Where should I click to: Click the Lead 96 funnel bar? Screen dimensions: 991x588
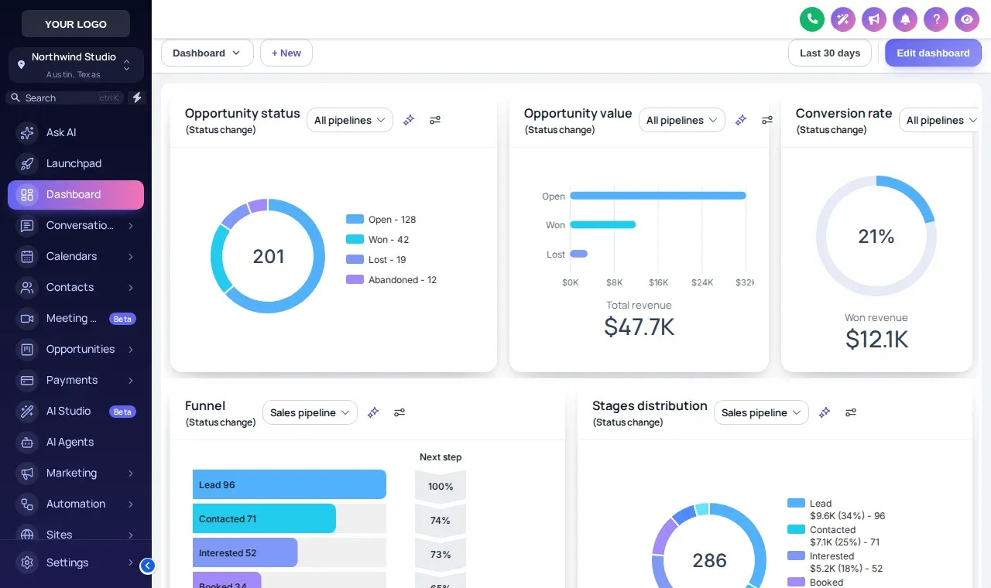pos(290,484)
